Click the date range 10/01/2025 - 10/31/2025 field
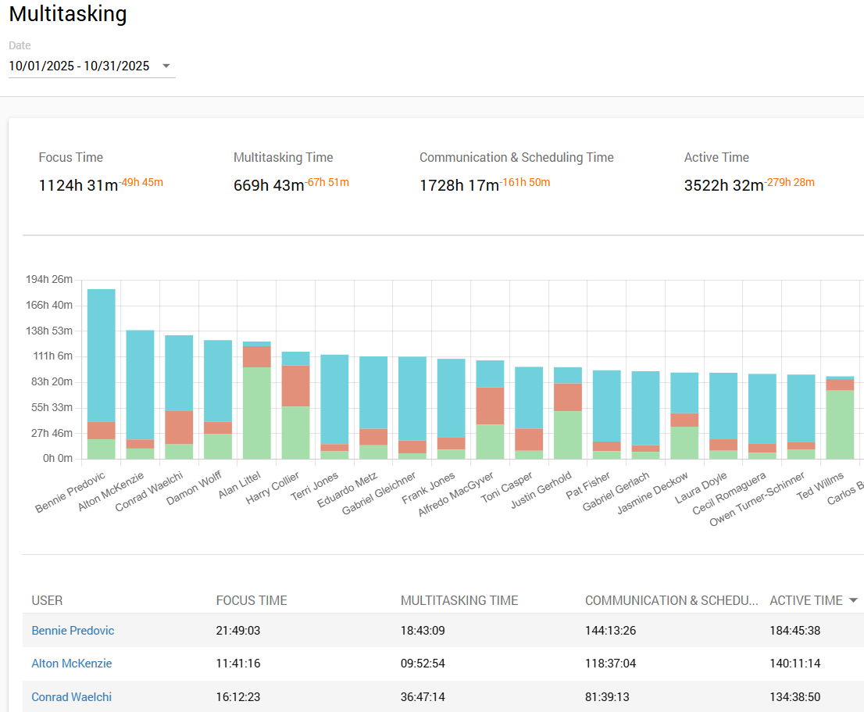Viewport: 864px width, 712px height. (x=79, y=66)
